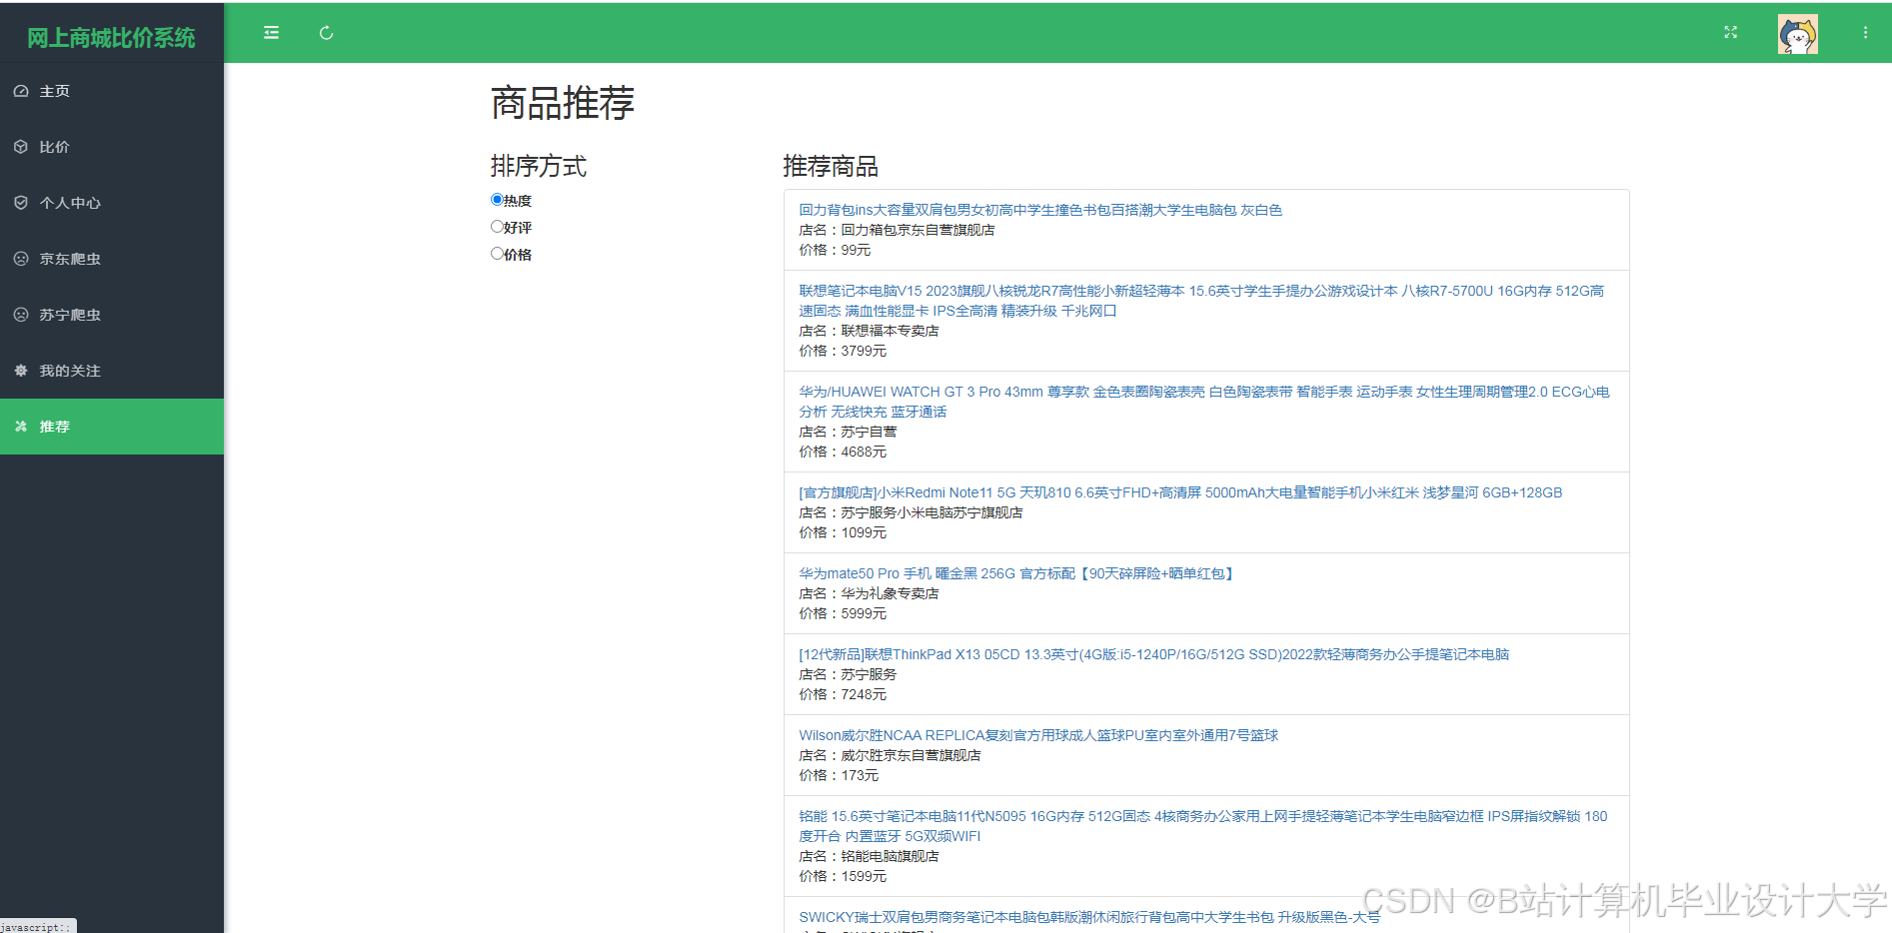Collapse the sidebar using the menu-fold icon

271,33
